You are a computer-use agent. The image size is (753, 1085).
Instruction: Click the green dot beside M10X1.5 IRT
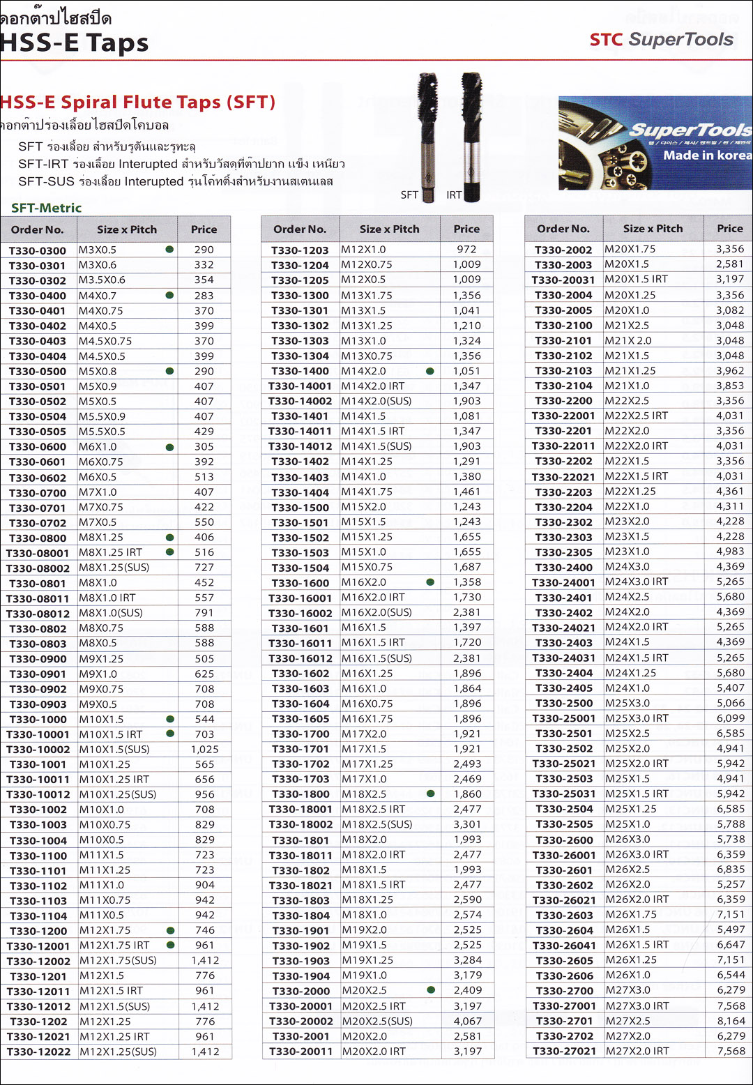(x=169, y=734)
